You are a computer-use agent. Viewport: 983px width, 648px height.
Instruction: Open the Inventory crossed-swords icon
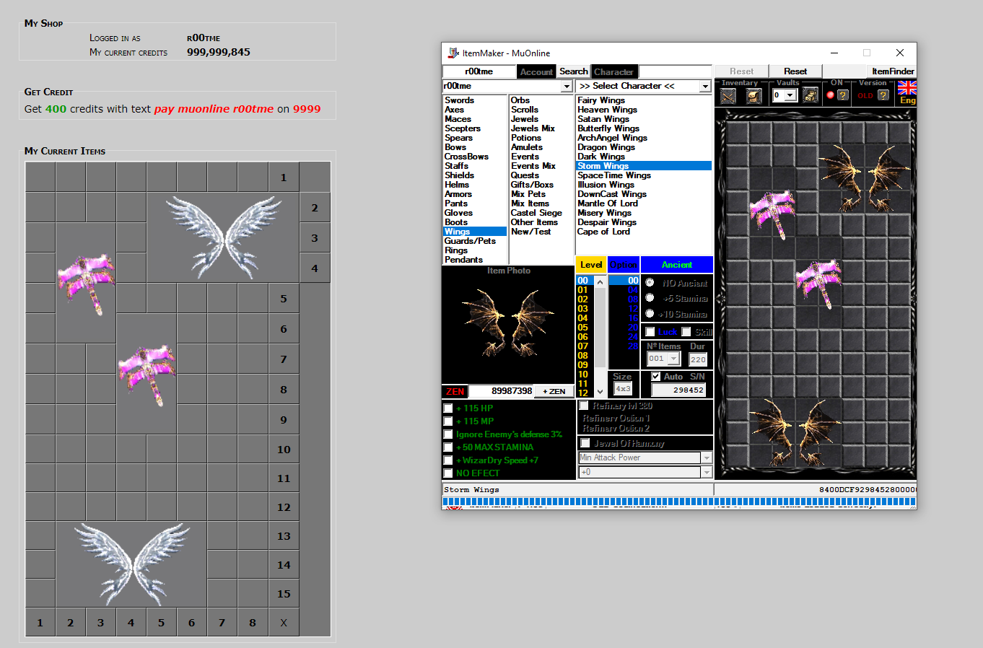click(728, 95)
